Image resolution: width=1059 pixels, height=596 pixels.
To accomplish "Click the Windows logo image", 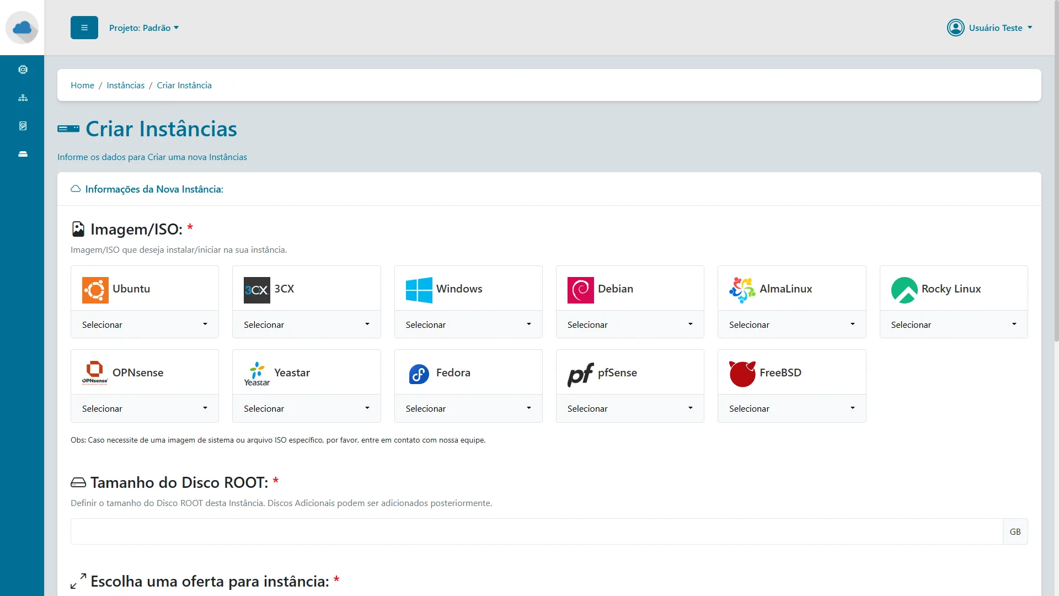I will click(x=419, y=290).
